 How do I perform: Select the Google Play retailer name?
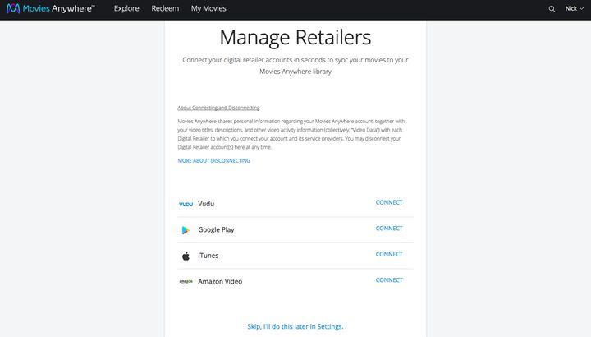tap(216, 229)
